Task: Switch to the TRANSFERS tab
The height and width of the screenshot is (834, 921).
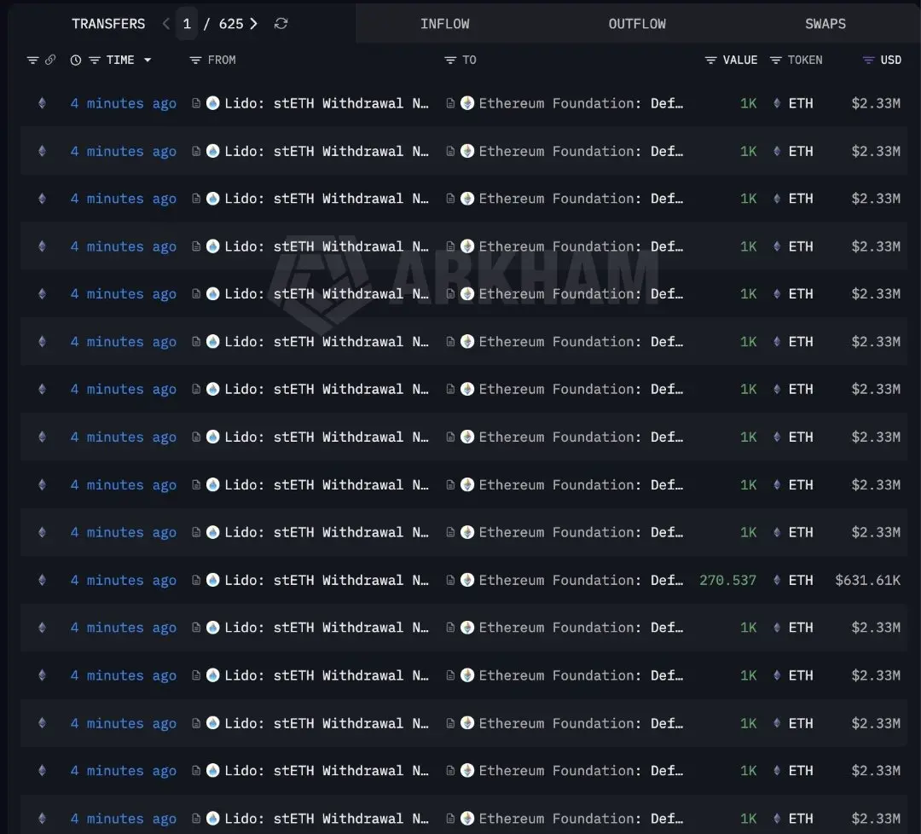Action: pos(108,24)
